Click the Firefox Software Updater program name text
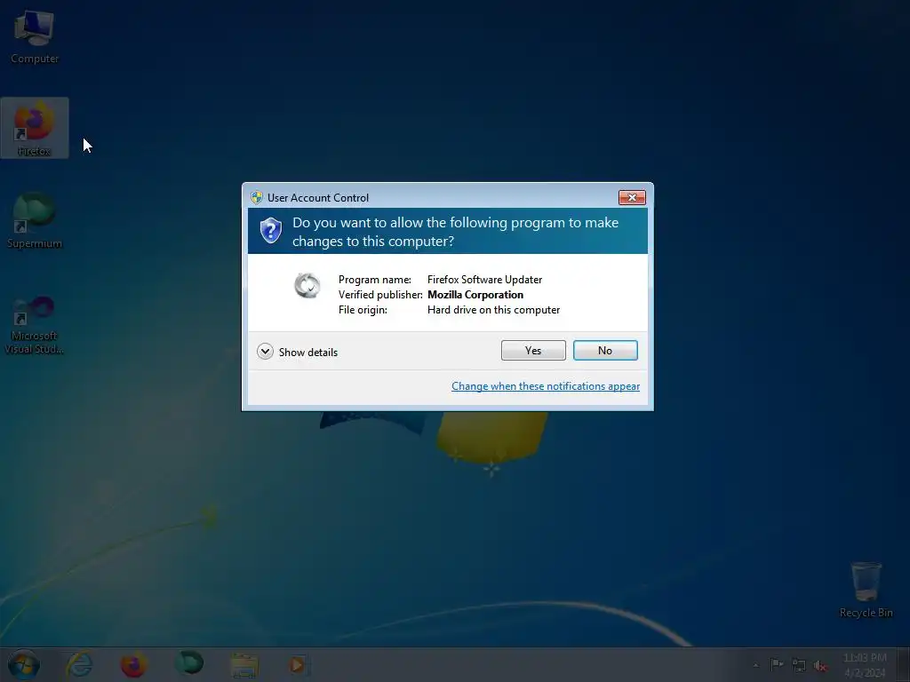Image resolution: width=910 pixels, height=682 pixels. (484, 280)
